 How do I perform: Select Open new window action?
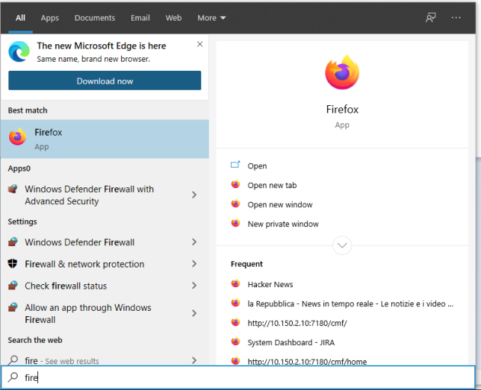click(280, 204)
